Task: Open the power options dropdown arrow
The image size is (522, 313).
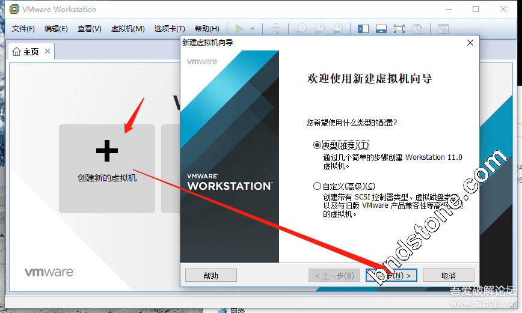Action: point(252,29)
